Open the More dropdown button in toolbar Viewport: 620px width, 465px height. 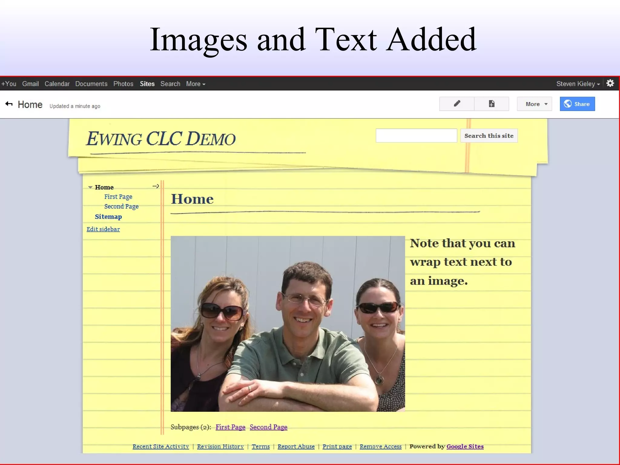pos(534,104)
